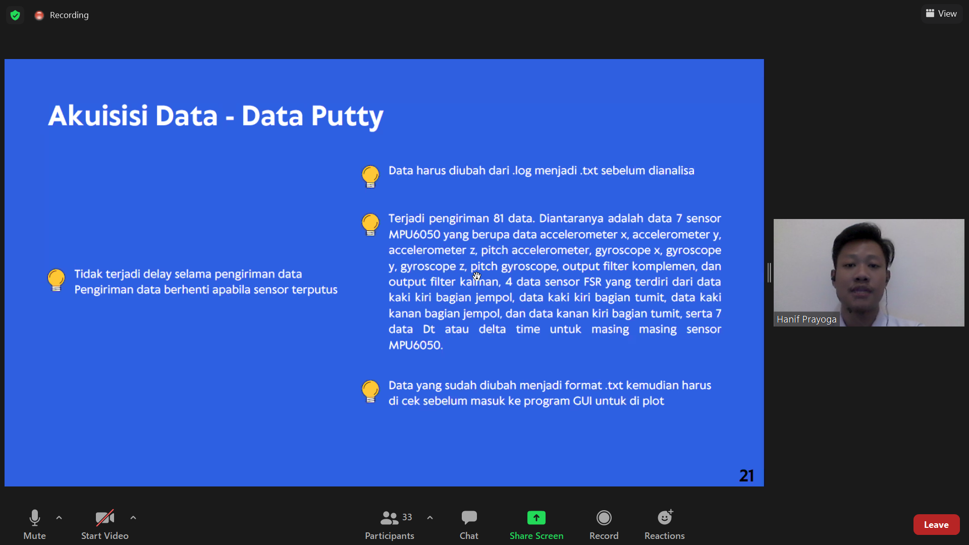Open the top-right View menu
This screenshot has height=545, width=969.
(x=943, y=13)
